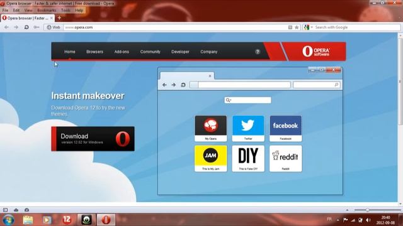Click the Instant makeover heading
This screenshot has width=403, height=226.
(x=88, y=96)
